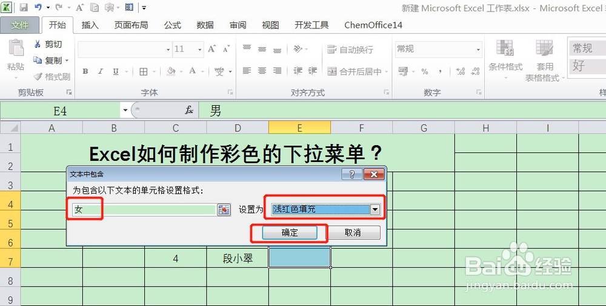The width and height of the screenshot is (606, 306).
Task: Open the font size 11 dropdown
Action: pyautogui.click(x=200, y=50)
